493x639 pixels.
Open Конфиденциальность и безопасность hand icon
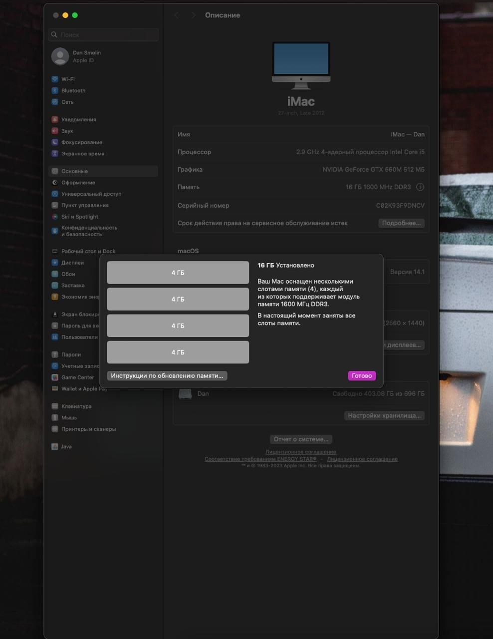coord(55,231)
